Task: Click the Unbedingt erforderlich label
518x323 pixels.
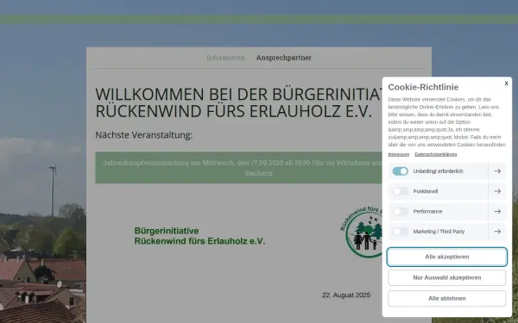Action: [438, 171]
